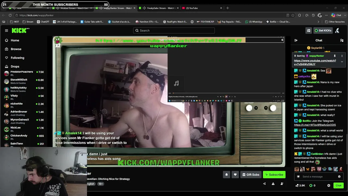Image resolution: width=348 pixels, height=196 pixels.
Task: Go to Home in sidebar
Action: (x=15, y=40)
